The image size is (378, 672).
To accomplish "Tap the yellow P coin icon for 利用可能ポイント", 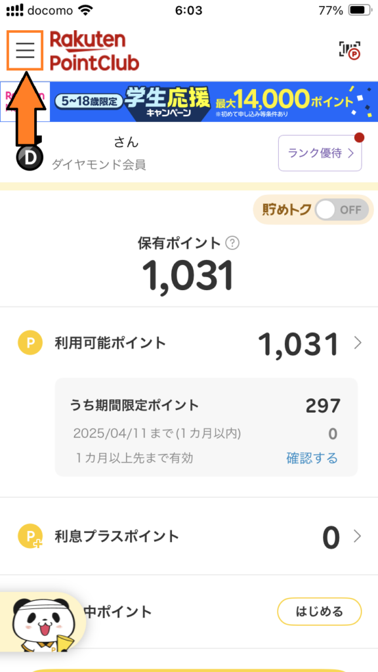I will [30, 343].
